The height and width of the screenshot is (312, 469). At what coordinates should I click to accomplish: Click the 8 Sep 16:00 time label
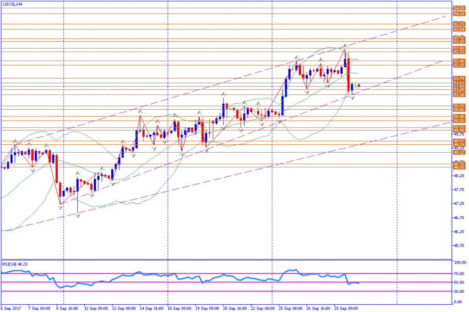[x=67, y=308]
